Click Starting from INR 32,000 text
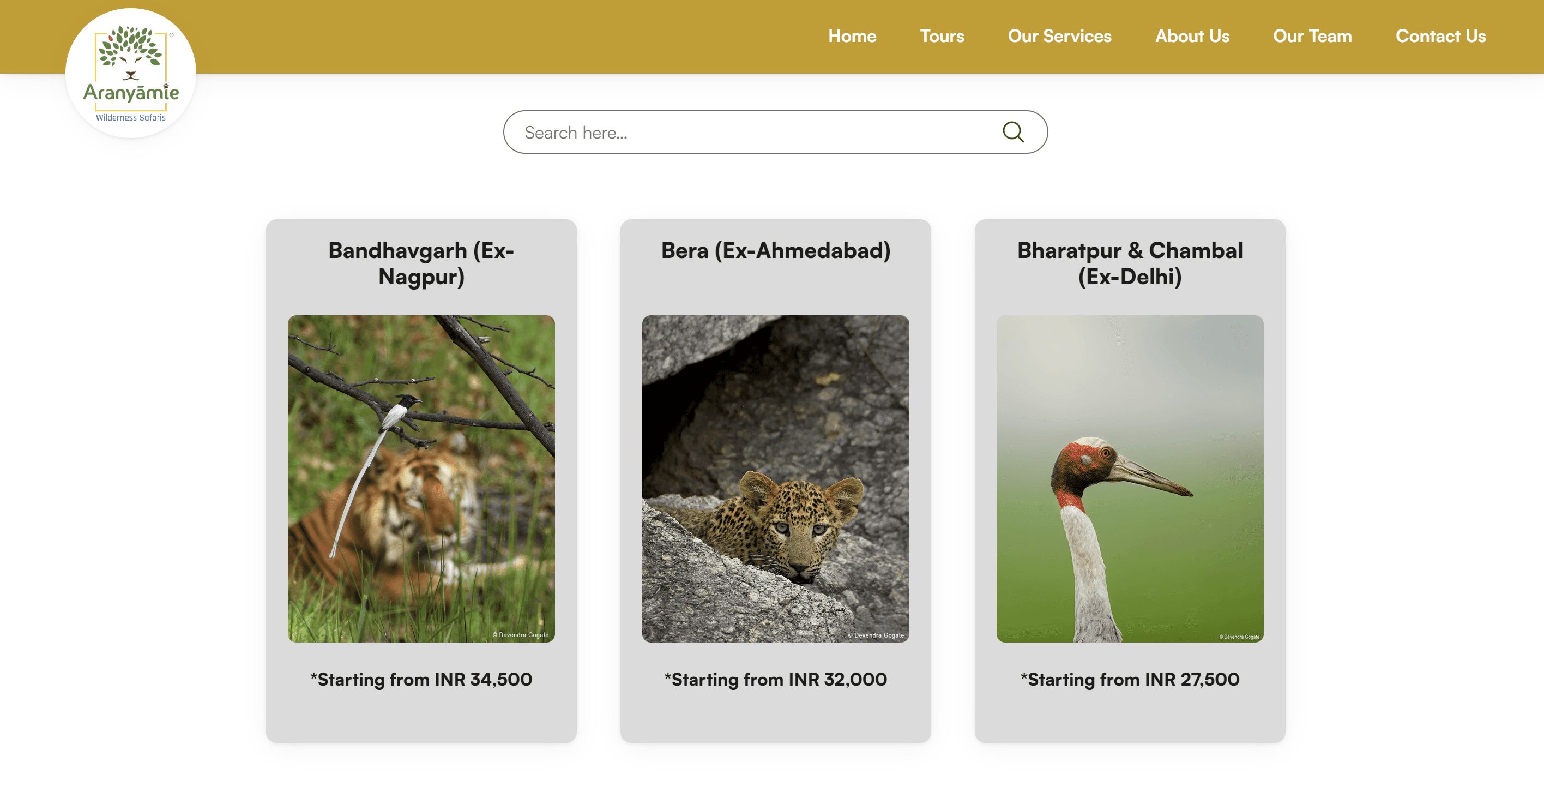 point(775,679)
